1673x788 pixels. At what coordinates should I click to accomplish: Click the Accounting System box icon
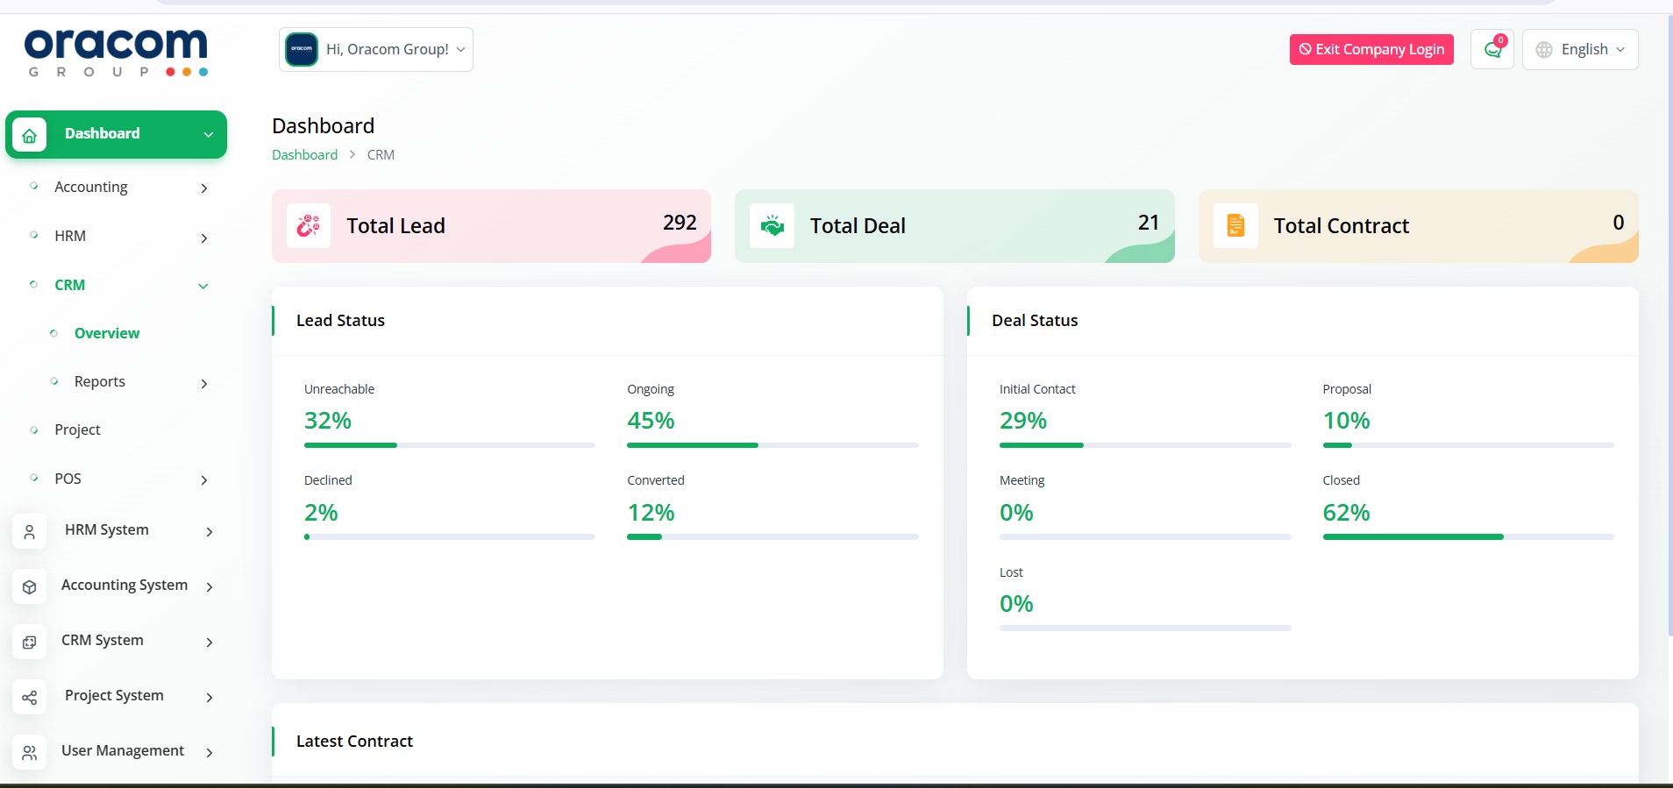30,586
